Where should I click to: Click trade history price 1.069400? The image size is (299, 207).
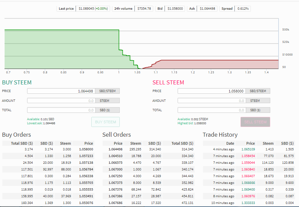[248, 189]
